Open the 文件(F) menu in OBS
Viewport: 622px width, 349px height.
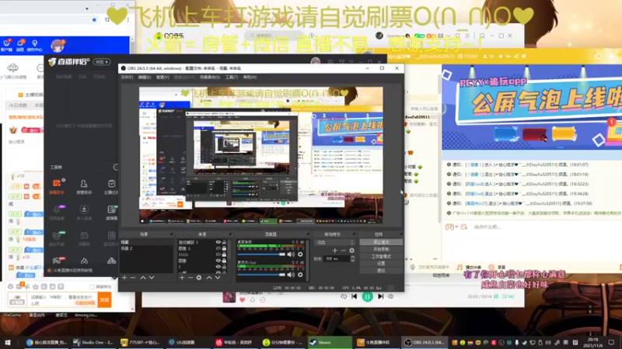click(127, 77)
